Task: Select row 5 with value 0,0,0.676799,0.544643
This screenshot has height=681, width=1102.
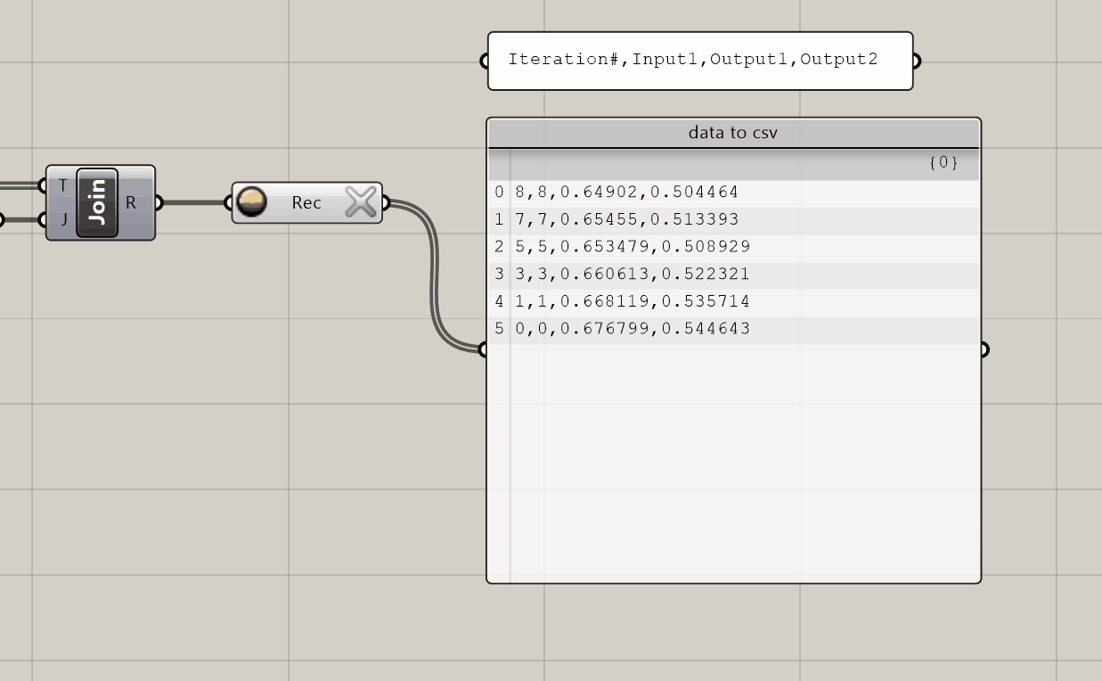Action: (x=633, y=329)
